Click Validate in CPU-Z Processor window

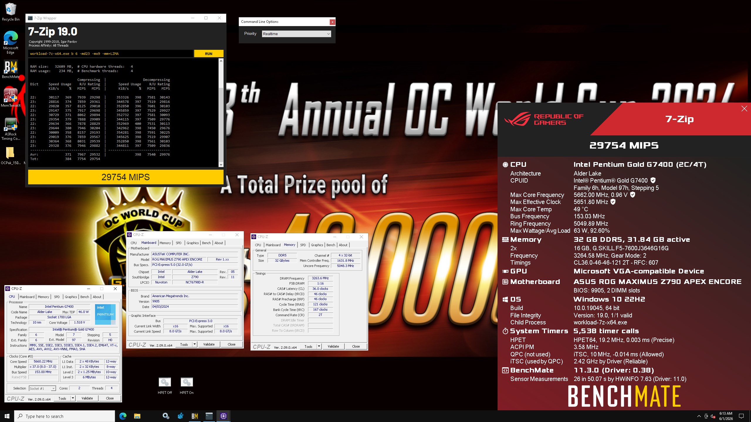pos(87,398)
